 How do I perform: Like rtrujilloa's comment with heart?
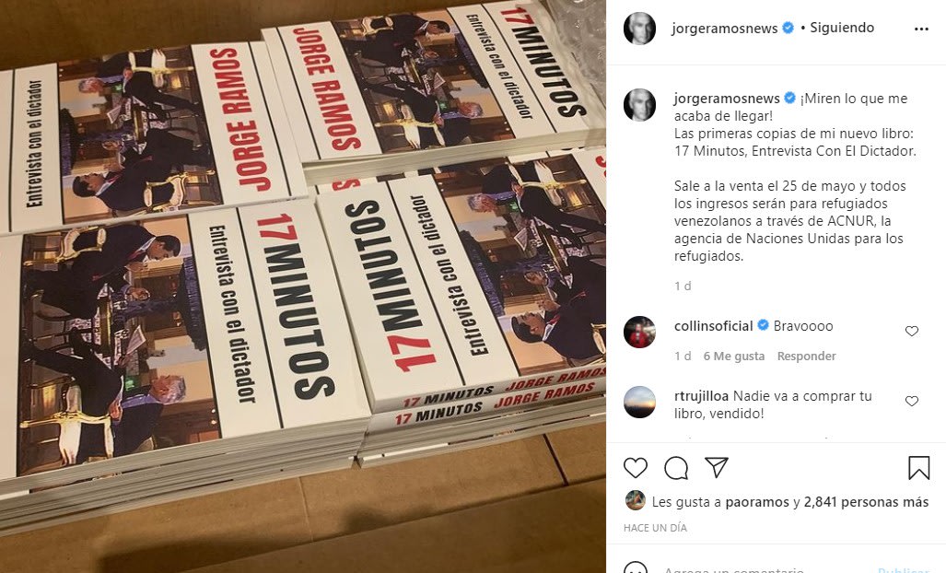click(912, 401)
